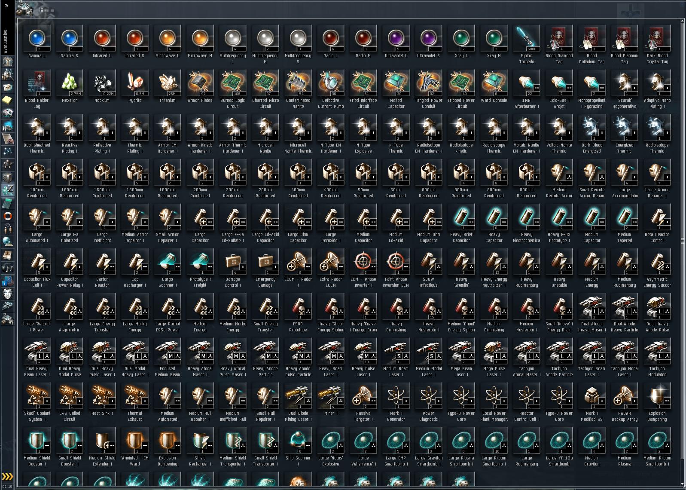
Task: Select the Avaruusmies vertical label tab
Action: 6,41
